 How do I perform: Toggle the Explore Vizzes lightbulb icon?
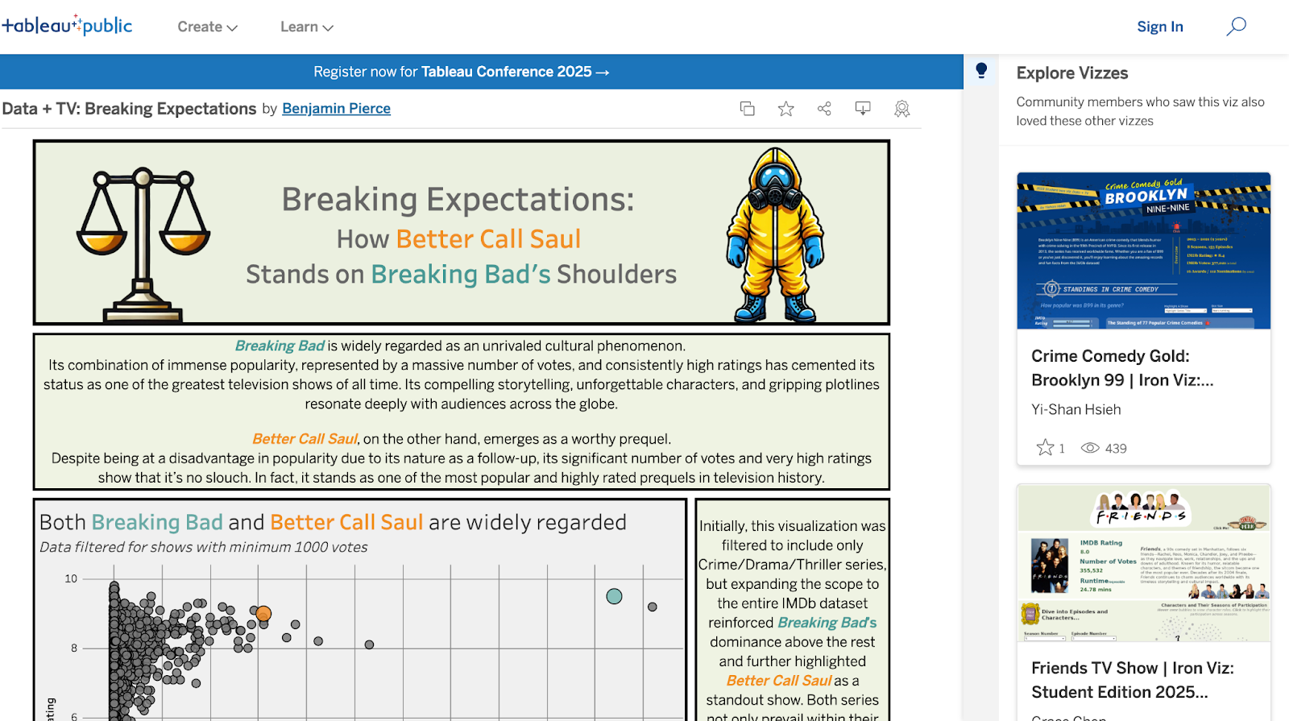[981, 71]
